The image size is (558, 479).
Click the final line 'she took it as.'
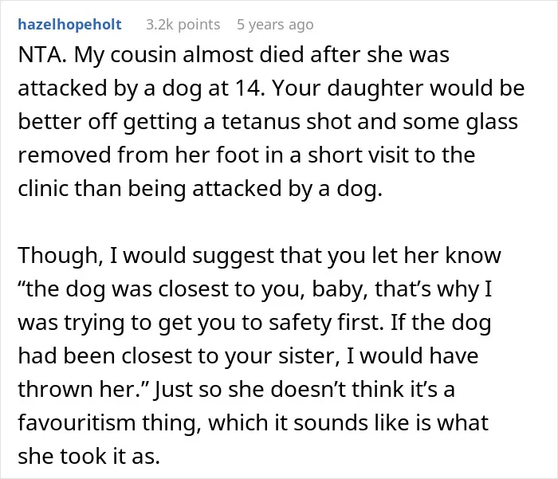click(89, 457)
